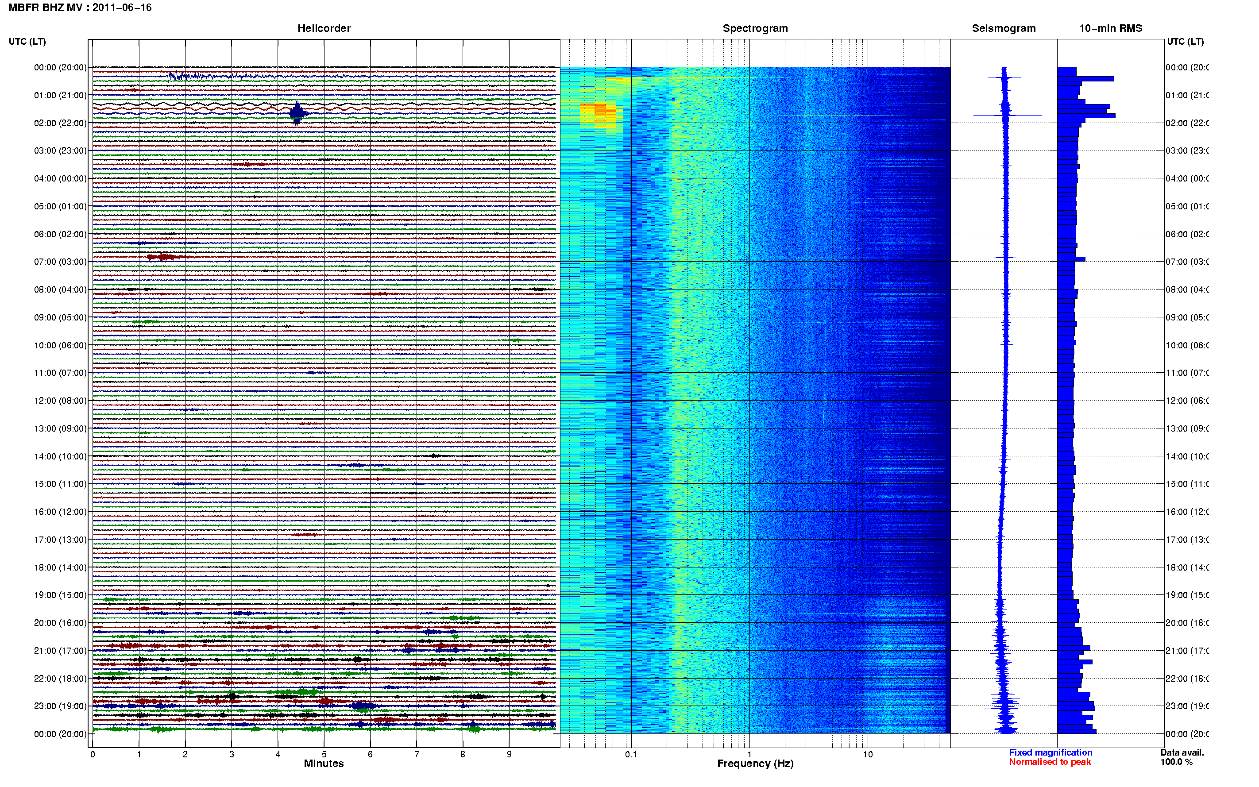Click the left 23:00 (19:00) time label
The height and width of the screenshot is (787, 1259).
(60, 706)
